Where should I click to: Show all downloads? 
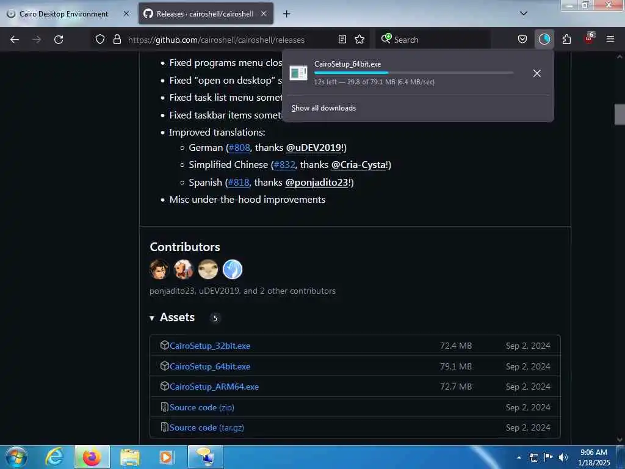coord(323,108)
